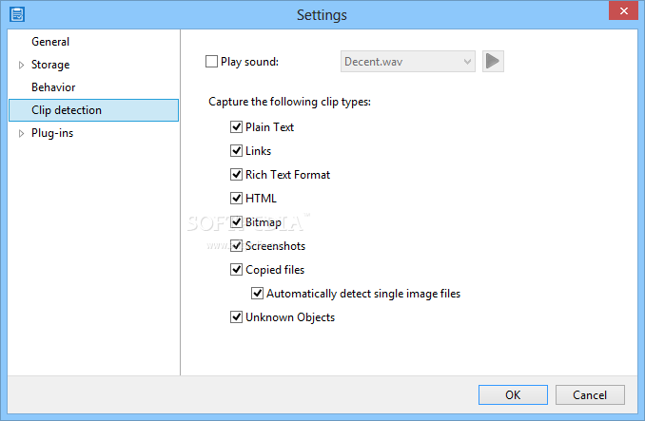Select the General settings page
This screenshot has width=645, height=421.
[x=50, y=42]
